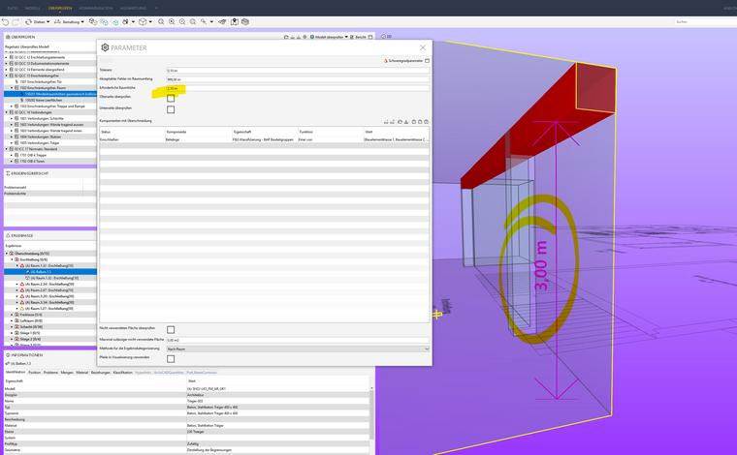The image size is (737, 455).
Task: Open the ArchiCADQuantities tab
Action: [169, 373]
